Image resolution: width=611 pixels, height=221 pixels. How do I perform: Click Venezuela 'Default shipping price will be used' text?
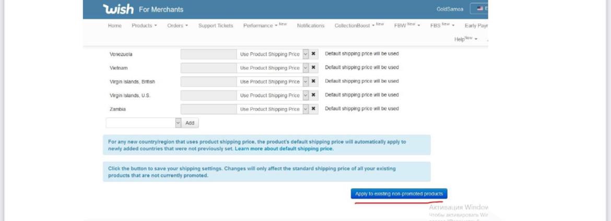click(362, 54)
